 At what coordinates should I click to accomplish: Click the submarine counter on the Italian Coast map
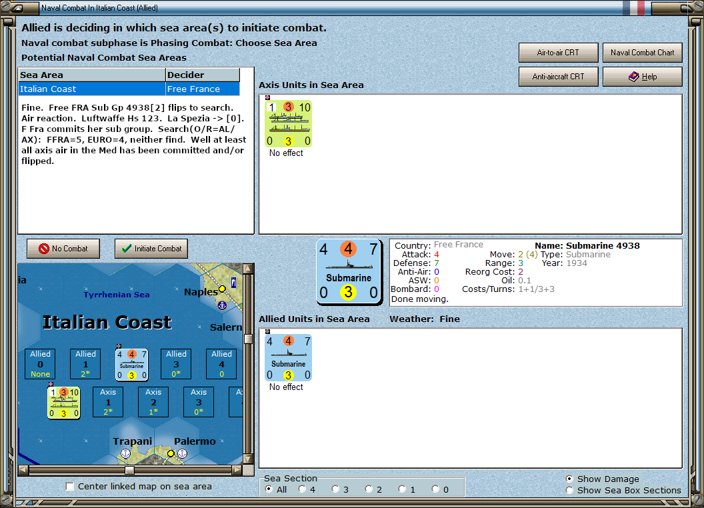(x=131, y=364)
